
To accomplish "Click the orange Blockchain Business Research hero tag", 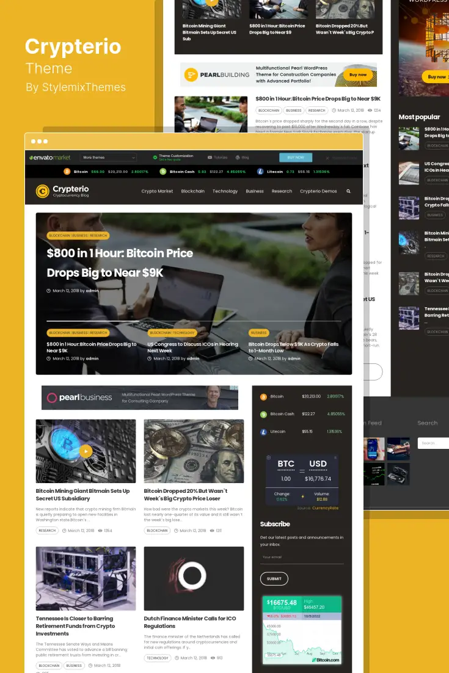I will (x=78, y=235).
